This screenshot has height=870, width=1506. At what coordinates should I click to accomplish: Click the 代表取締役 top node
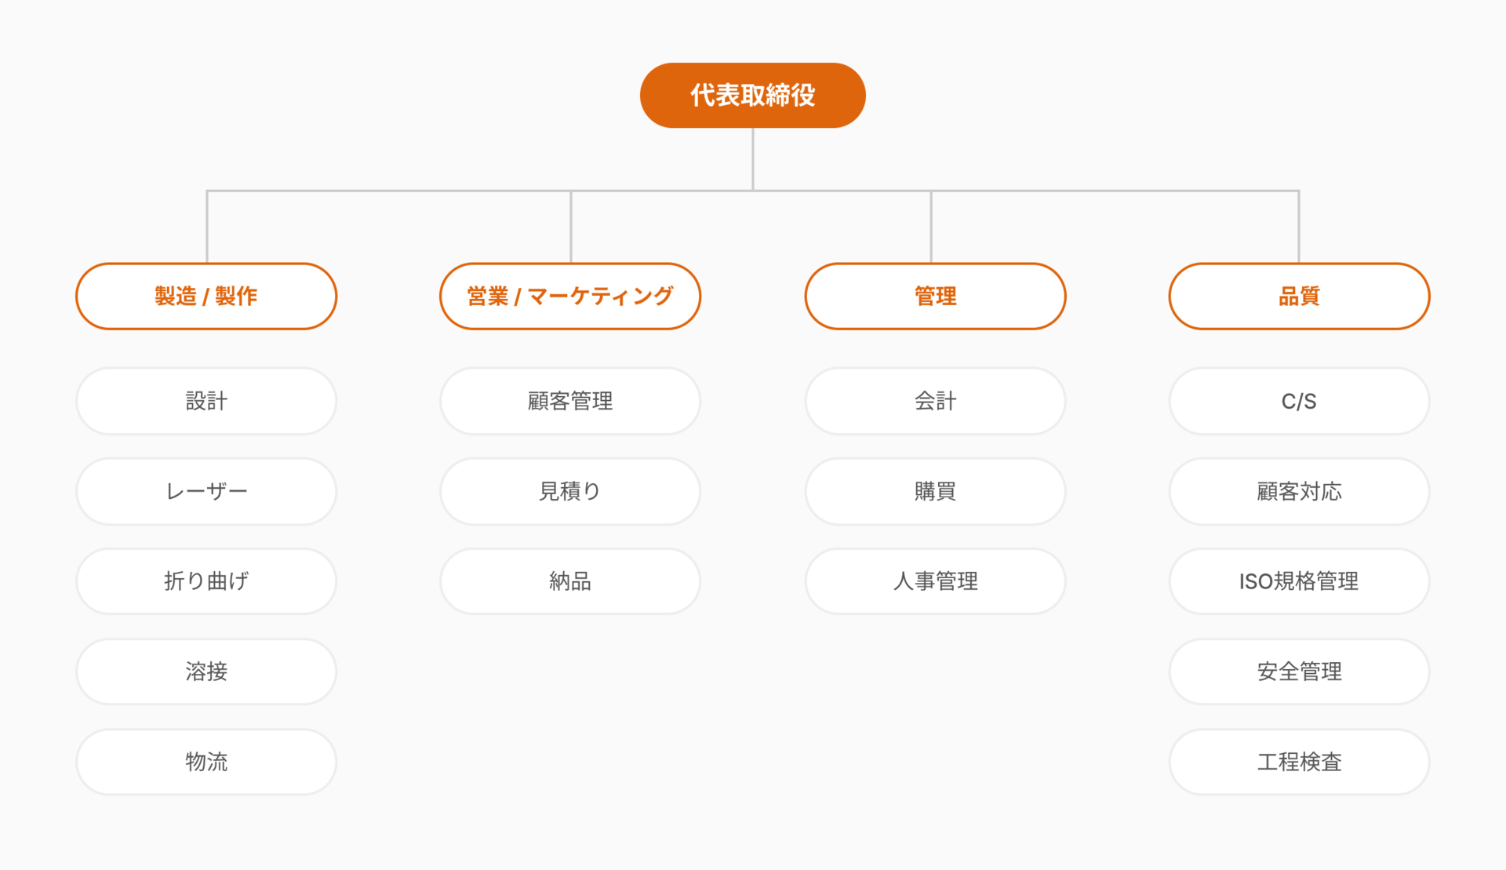click(x=752, y=96)
